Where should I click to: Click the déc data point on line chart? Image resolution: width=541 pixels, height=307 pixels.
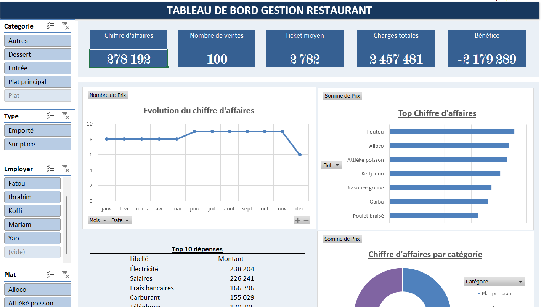pyautogui.click(x=300, y=154)
